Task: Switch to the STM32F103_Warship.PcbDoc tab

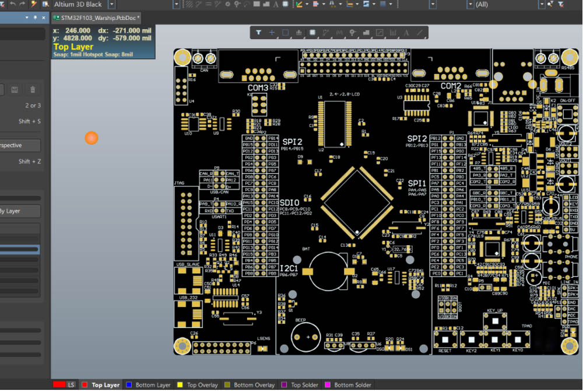Action: 96,18
